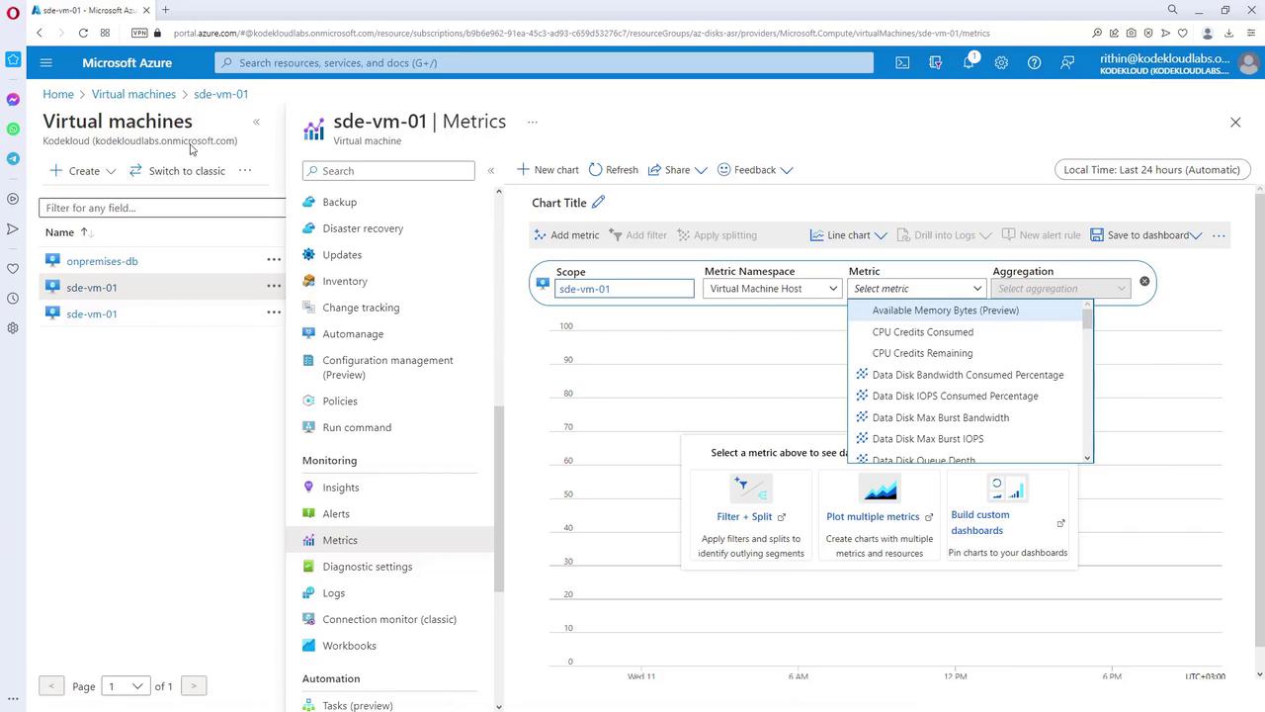Open the notifications bell icon
1265x712 pixels.
tap(969, 62)
